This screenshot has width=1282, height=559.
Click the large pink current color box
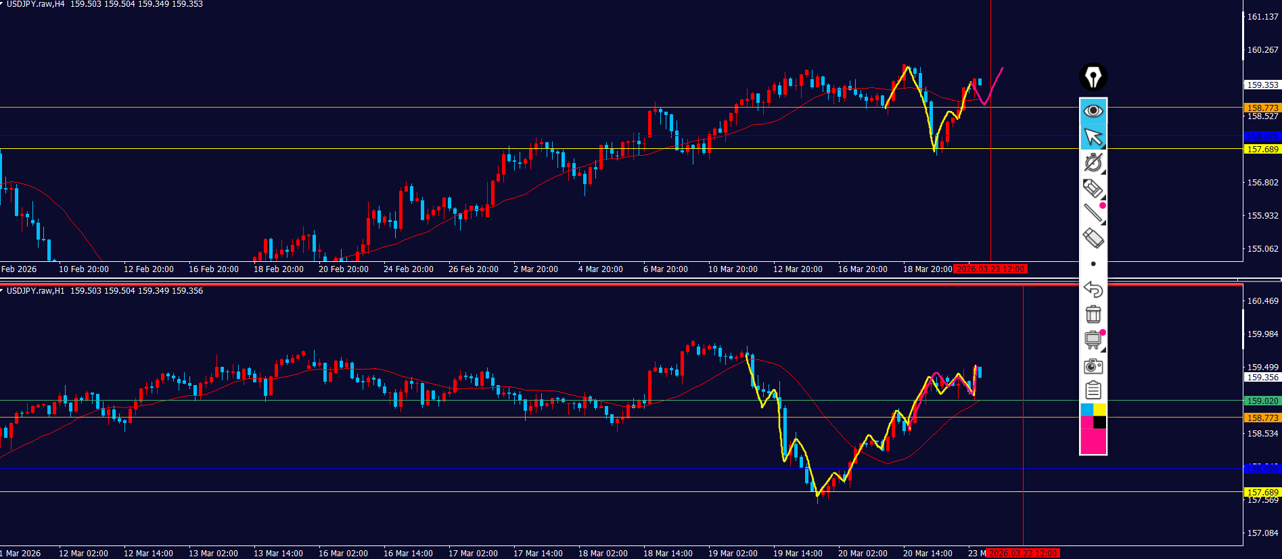tap(1093, 441)
